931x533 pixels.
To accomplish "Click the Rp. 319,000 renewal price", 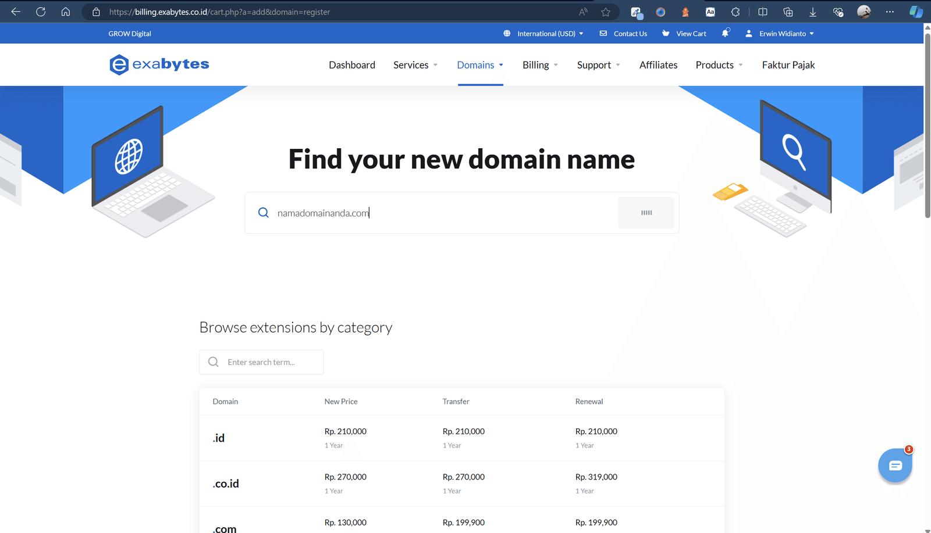I will pyautogui.click(x=596, y=477).
